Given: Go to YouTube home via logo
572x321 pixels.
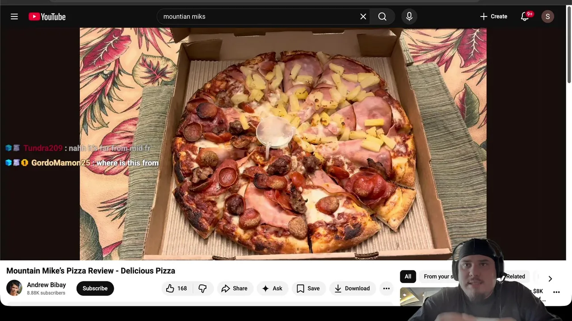Looking at the screenshot, I should (x=47, y=16).
